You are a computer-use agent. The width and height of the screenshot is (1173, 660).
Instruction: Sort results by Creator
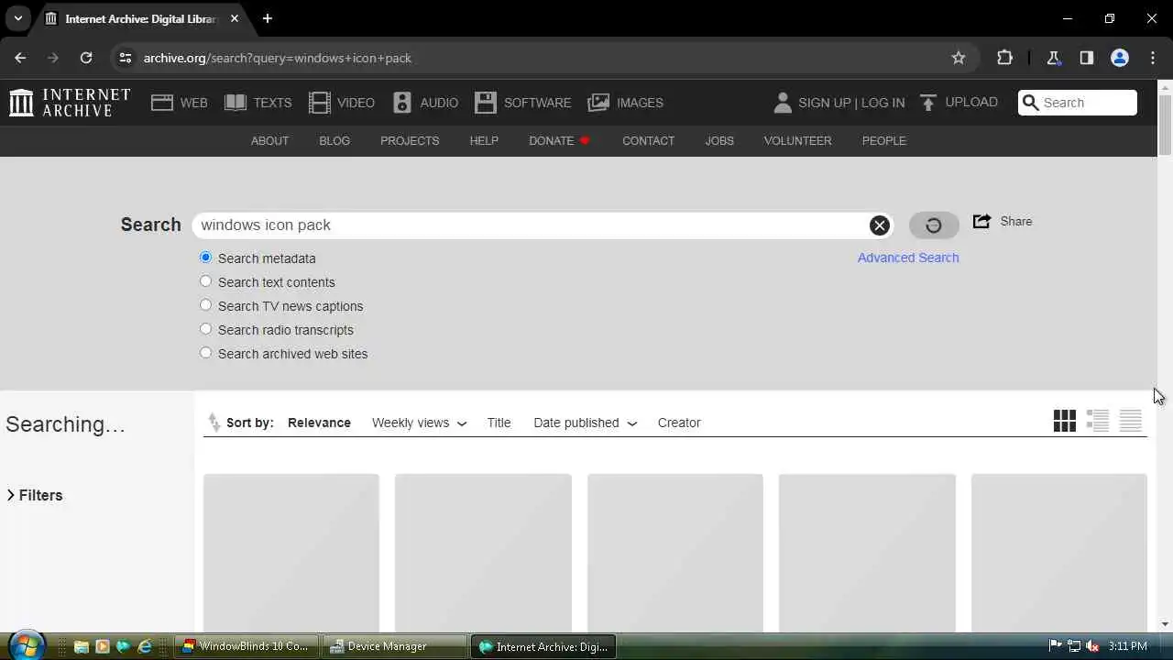[x=679, y=423]
